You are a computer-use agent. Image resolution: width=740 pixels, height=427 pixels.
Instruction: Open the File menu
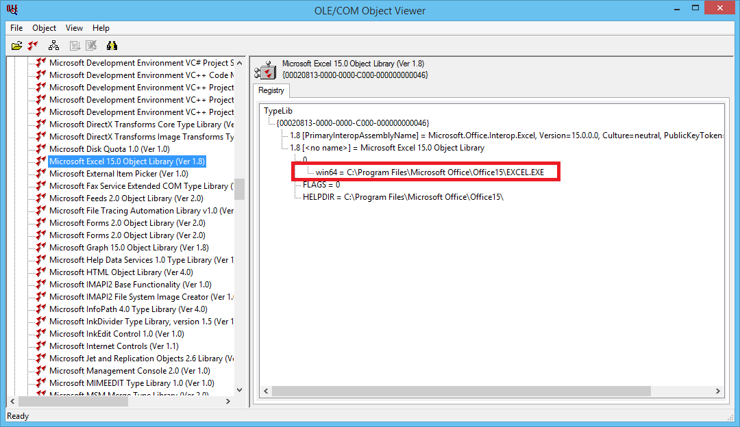[16, 28]
